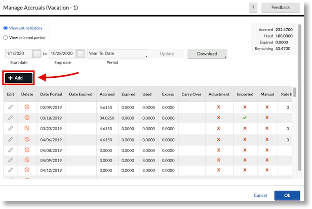Click Used total 180.0000
Viewport: 312px width, 209px height.
pos(284,36)
